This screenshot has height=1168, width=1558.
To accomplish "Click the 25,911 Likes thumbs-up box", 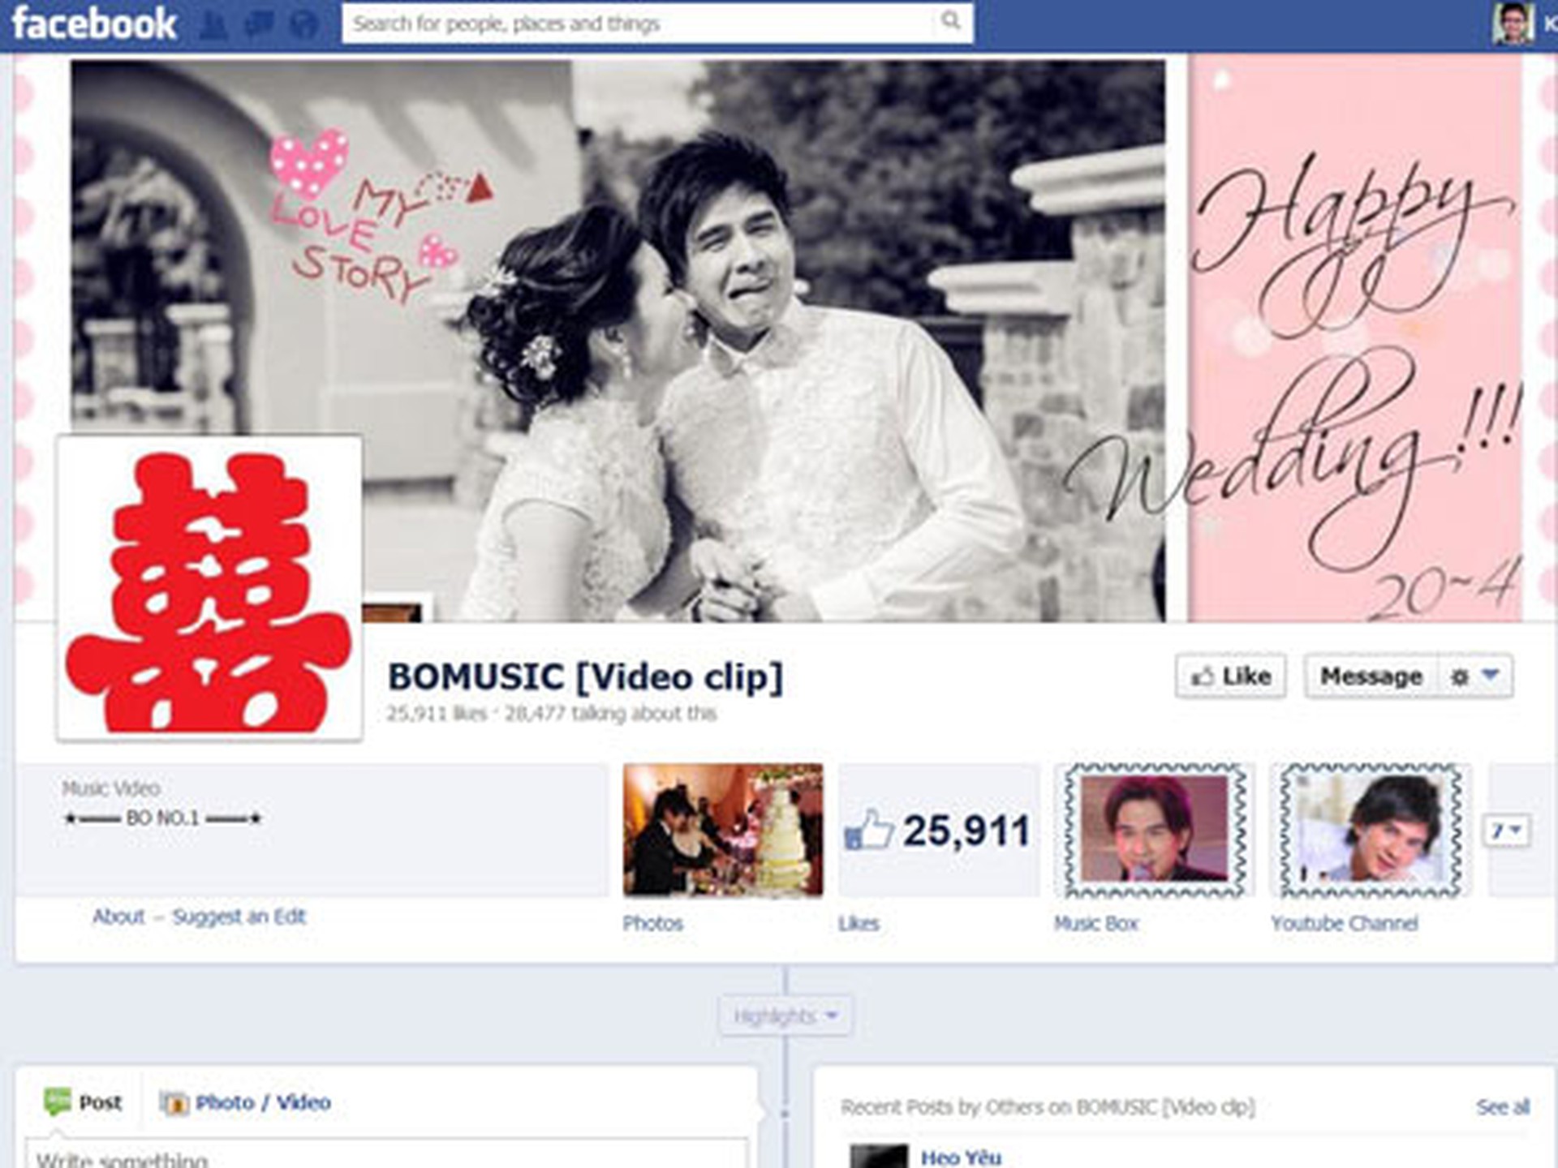I will tap(939, 831).
